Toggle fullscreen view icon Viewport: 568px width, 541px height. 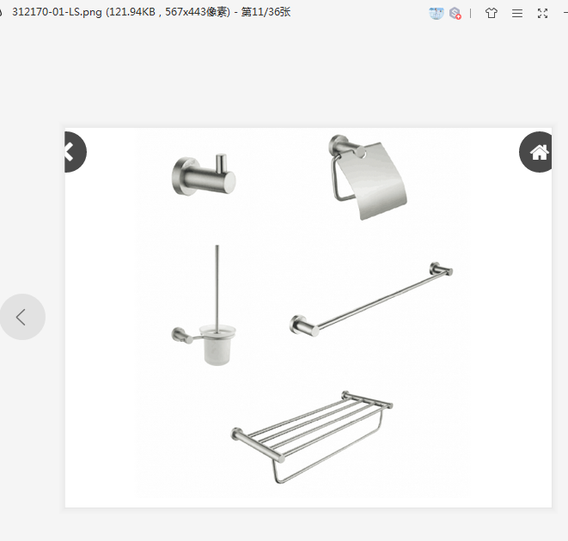(x=542, y=14)
